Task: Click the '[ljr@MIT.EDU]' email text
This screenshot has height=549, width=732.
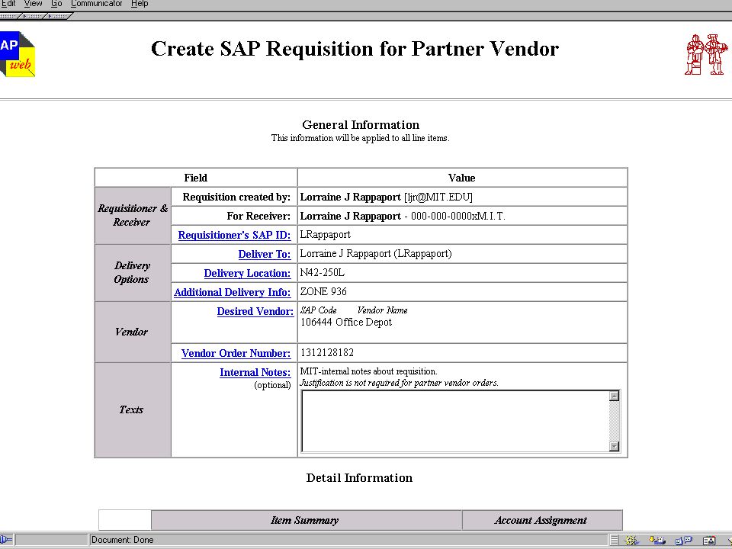Action: pyautogui.click(x=438, y=197)
